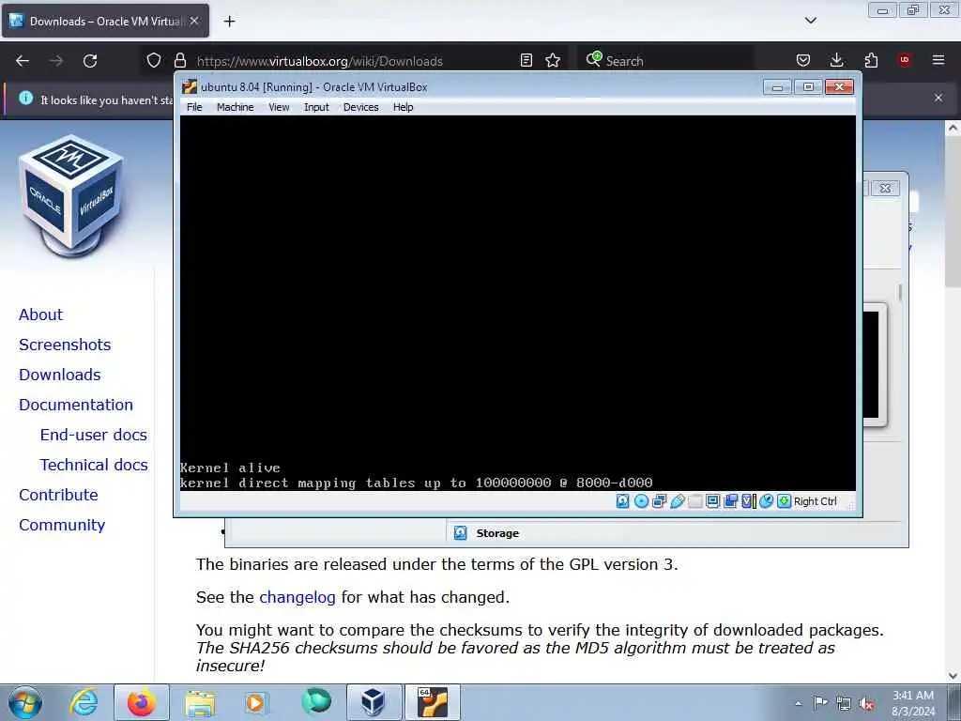Click the keyboard capture green arrow indicator
Screen dimensions: 961x721
click(784, 501)
